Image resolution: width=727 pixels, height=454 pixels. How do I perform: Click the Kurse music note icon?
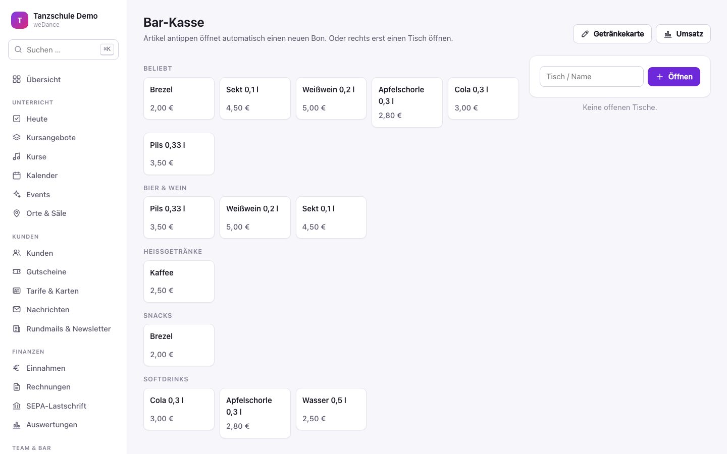pos(17,156)
